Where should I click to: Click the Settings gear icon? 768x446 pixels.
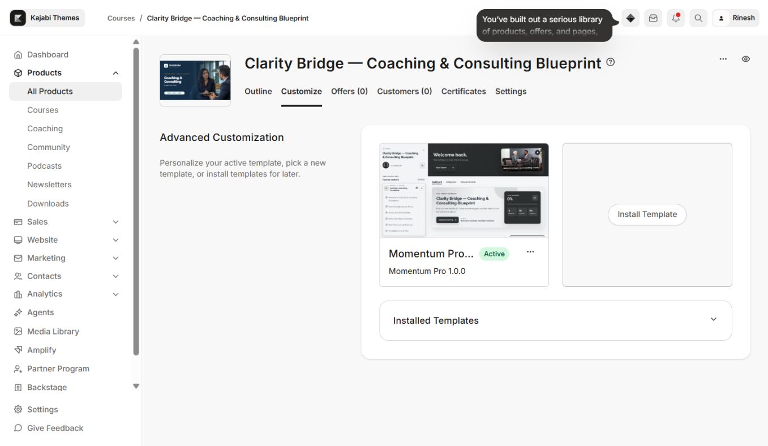point(18,410)
